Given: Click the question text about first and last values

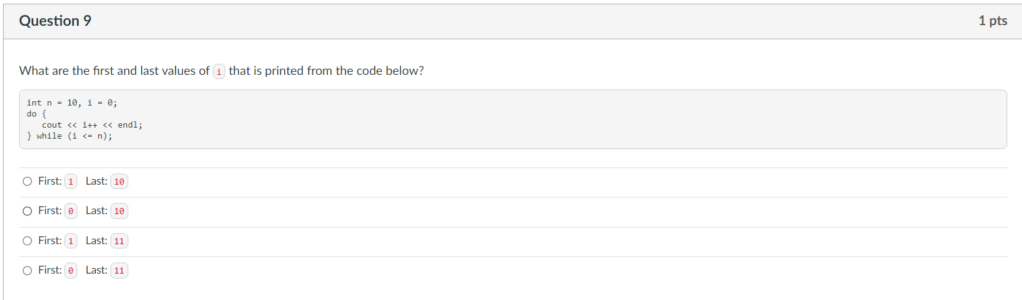Looking at the screenshot, I should [x=222, y=71].
